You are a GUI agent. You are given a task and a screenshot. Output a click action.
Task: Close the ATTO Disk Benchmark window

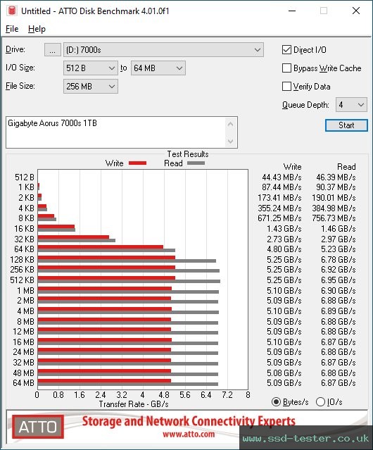tap(356, 11)
